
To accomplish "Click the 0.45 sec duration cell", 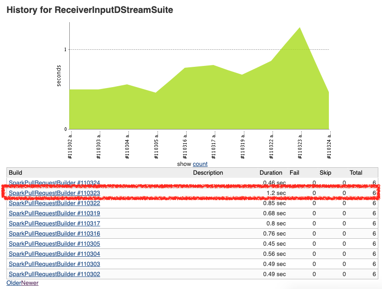I will point(274,244).
